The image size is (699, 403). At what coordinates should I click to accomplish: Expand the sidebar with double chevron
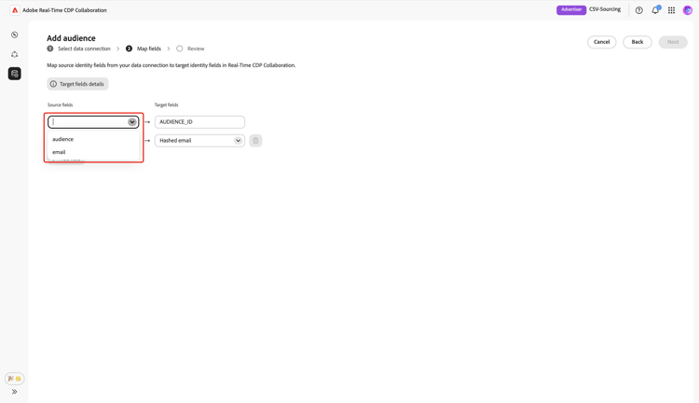(x=14, y=392)
